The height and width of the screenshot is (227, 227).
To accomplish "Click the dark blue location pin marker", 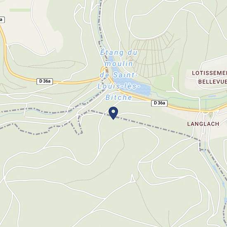I will pyautogui.click(x=113, y=113).
